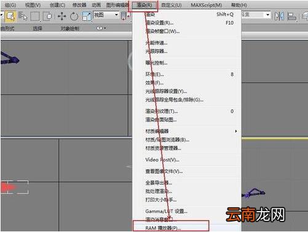Open the 修改器 menu
This screenshot has width=308, height=232.
coord(79,5)
